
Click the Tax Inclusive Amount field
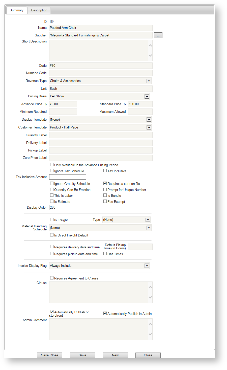pyautogui.click(x=68, y=177)
